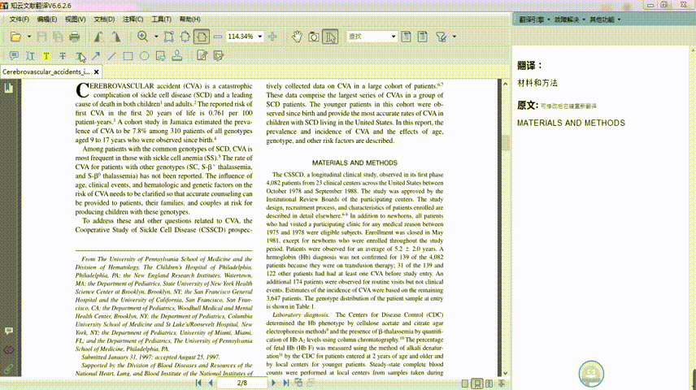
Task: Select the highlight text tool
Action: tap(46, 56)
